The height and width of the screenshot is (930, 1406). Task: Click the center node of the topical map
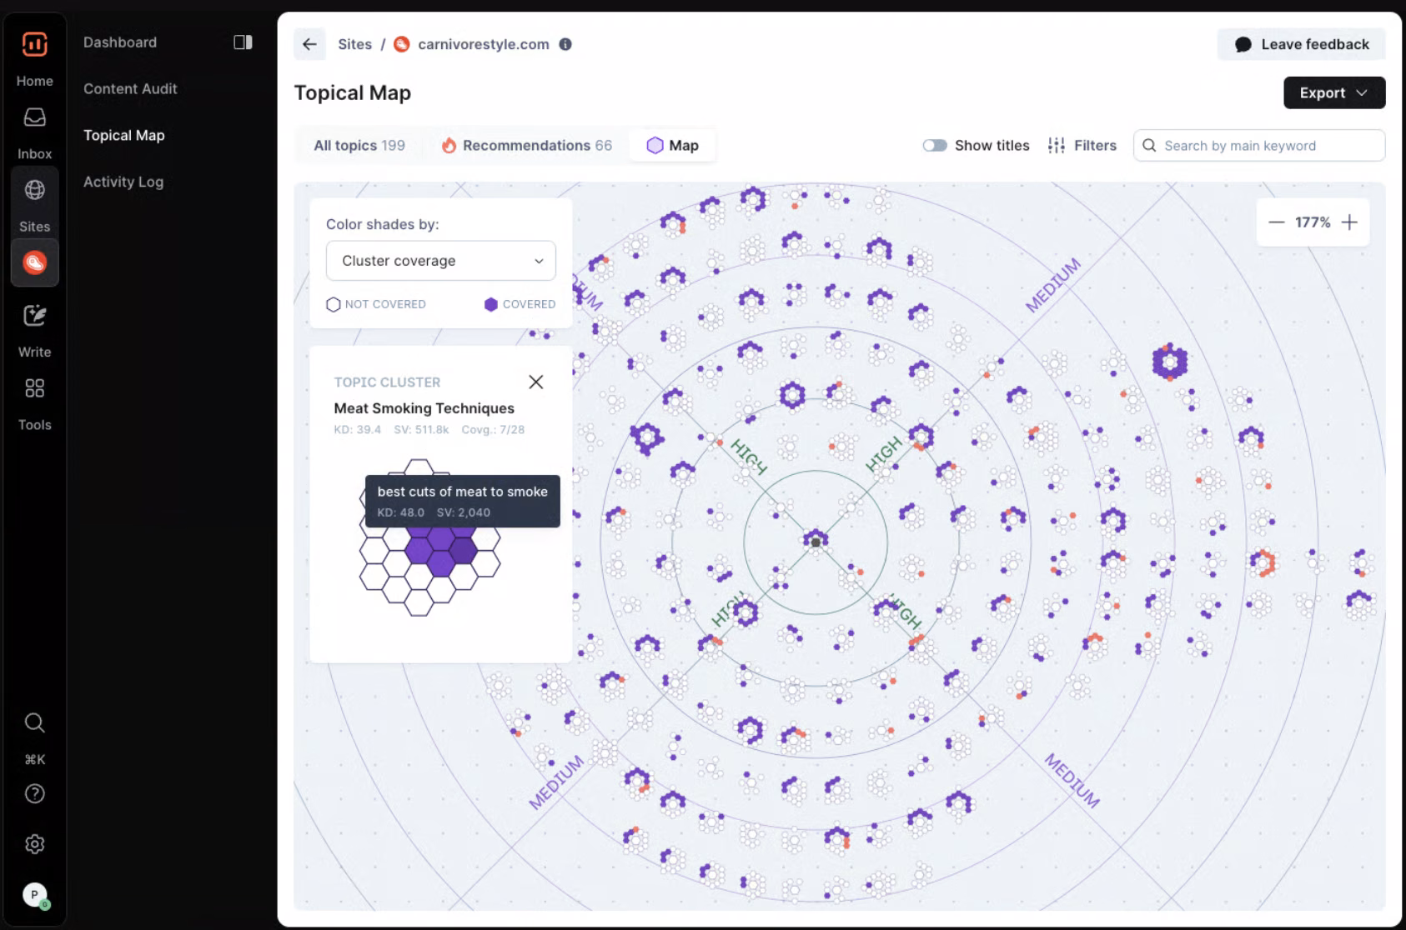[x=816, y=542]
